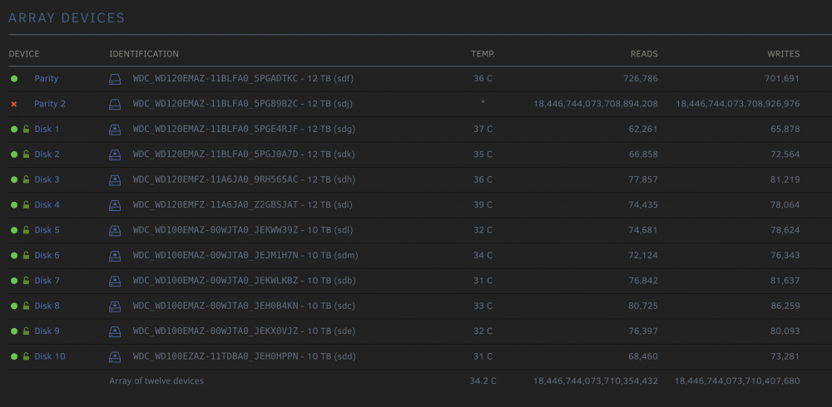Click the Parity 2 identification ending 5PG89B2C
This screenshot has width=832, height=407.
(242, 104)
